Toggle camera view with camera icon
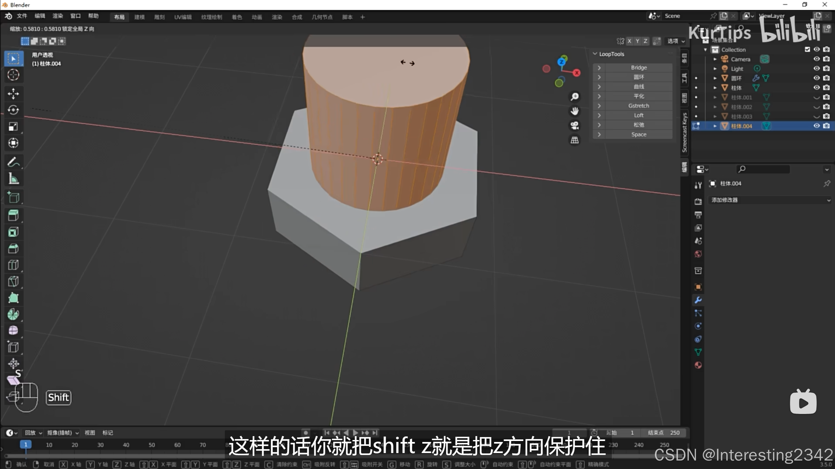 coord(575,125)
